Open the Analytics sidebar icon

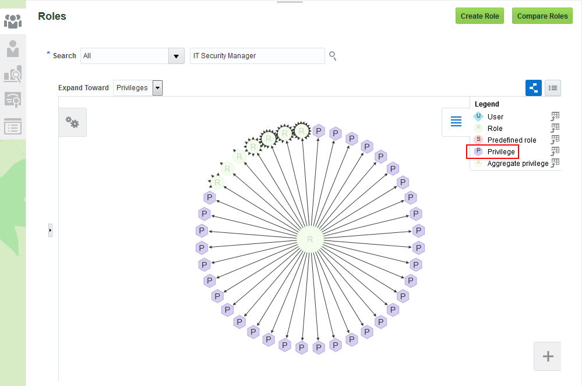[13, 74]
